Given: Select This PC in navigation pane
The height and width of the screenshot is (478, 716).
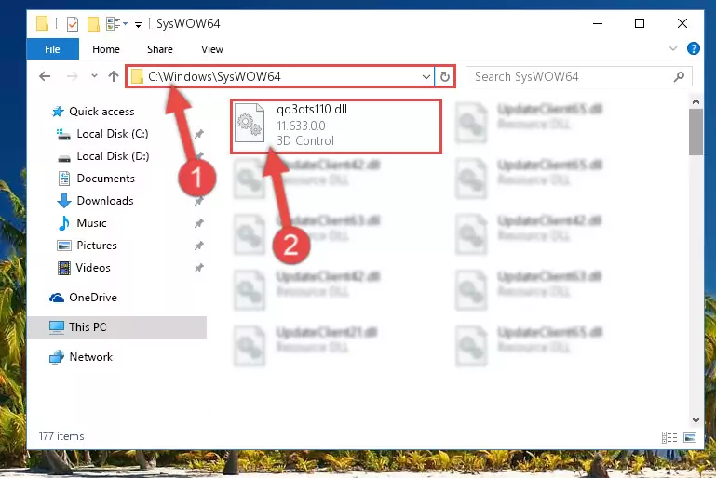Looking at the screenshot, I should point(88,327).
